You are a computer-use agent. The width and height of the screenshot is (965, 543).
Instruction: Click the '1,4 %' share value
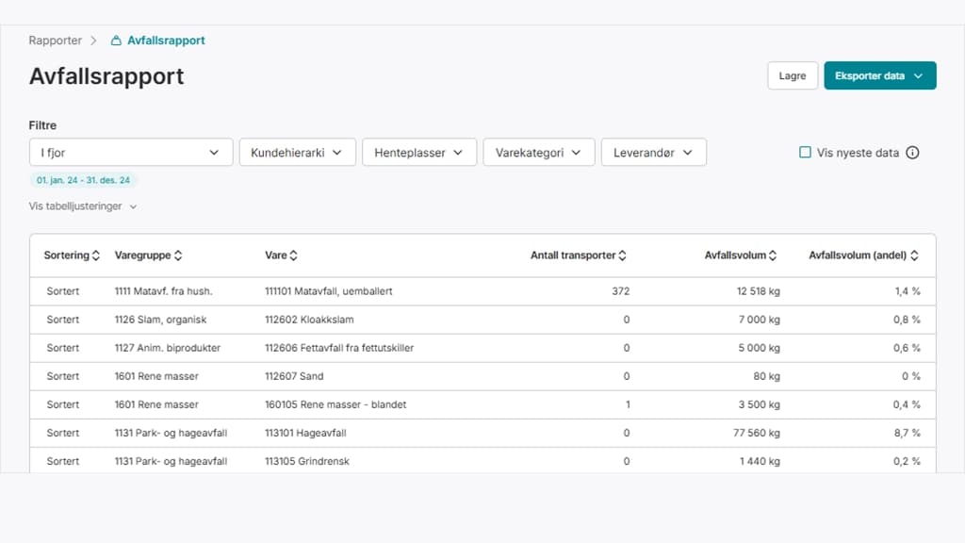(908, 291)
